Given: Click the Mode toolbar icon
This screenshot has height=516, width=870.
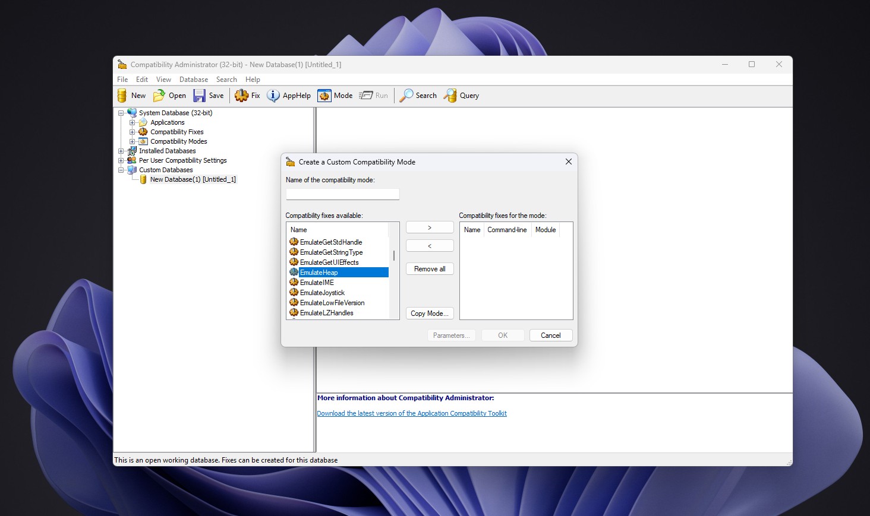Looking at the screenshot, I should (324, 96).
